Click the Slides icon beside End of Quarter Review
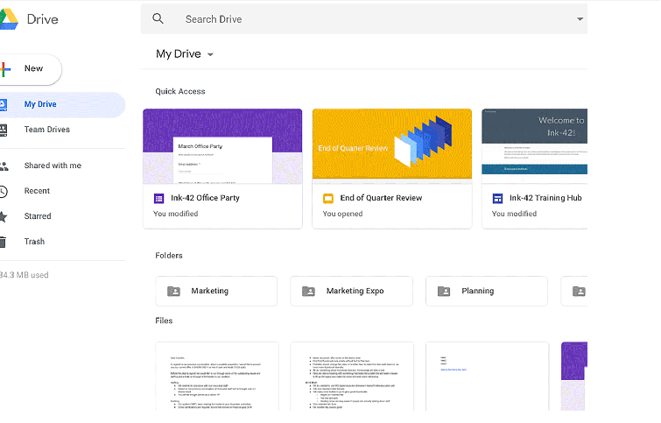This screenshot has width=661, height=423. click(x=328, y=199)
